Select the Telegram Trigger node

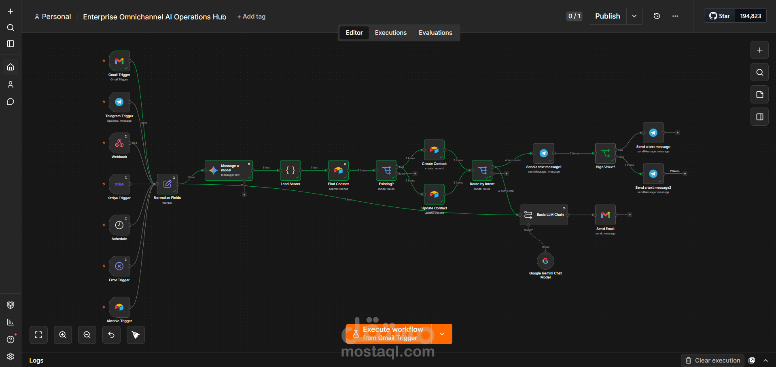coord(119,102)
